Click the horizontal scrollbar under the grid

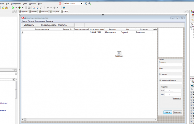(89, 119)
